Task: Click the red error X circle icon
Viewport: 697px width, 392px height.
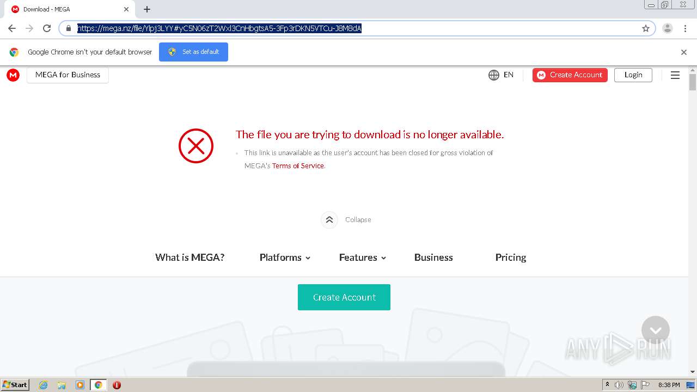Action: pos(196,146)
